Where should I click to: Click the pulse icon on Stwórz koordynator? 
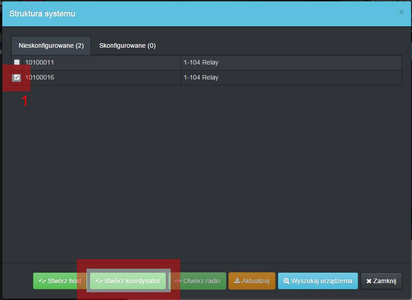99,281
